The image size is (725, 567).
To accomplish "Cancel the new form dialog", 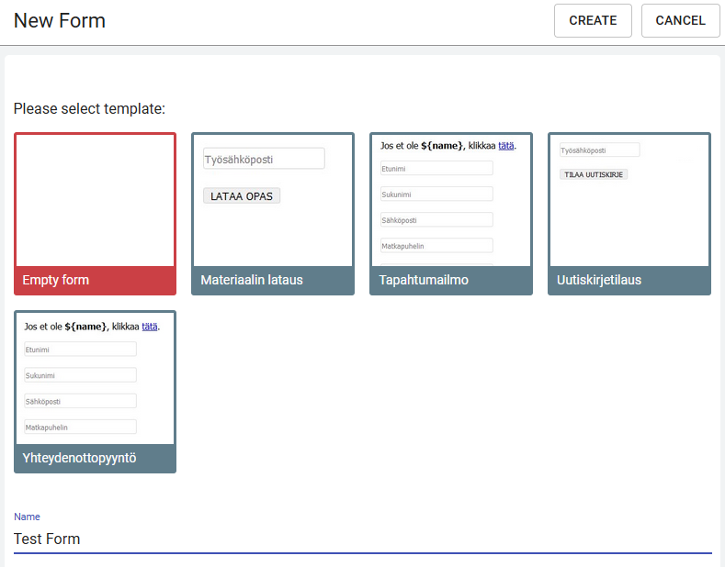I will pos(680,20).
